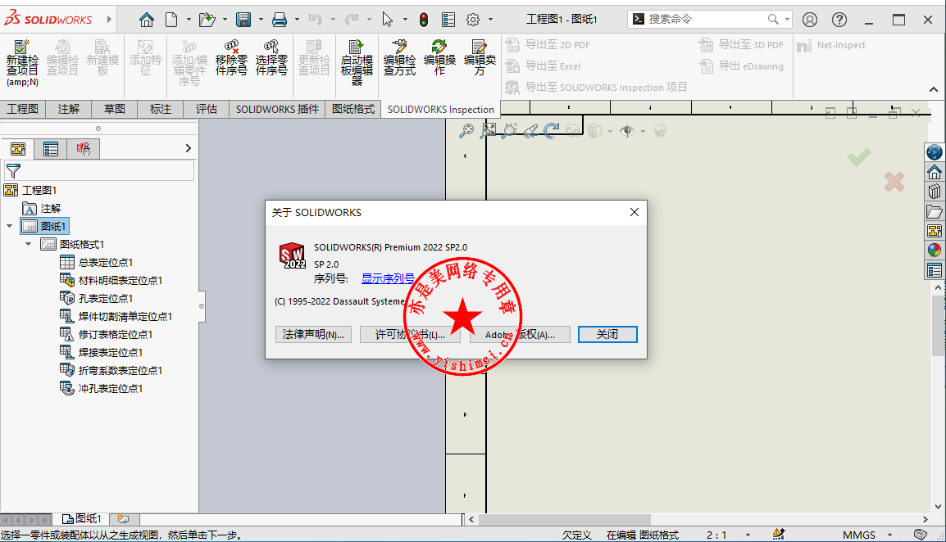Open Design Library icon in task pane

(x=934, y=192)
